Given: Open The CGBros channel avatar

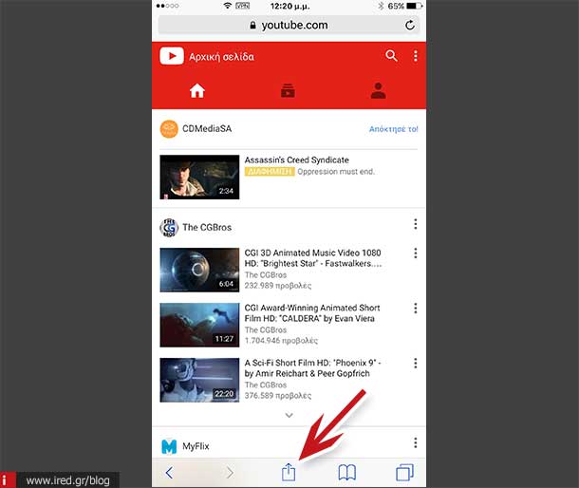Looking at the screenshot, I should pos(169,228).
